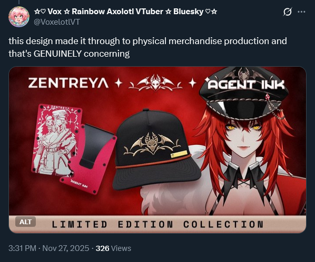
Task: Click Vox's pink-haired profile avatar
Action: tap(19, 17)
